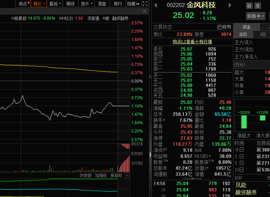
Task: Switch to 简约 simple mode
Action: point(117,4)
